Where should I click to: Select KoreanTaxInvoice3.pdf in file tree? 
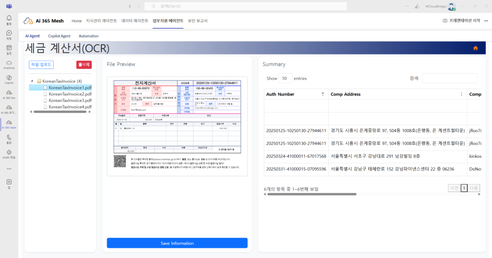click(x=70, y=100)
